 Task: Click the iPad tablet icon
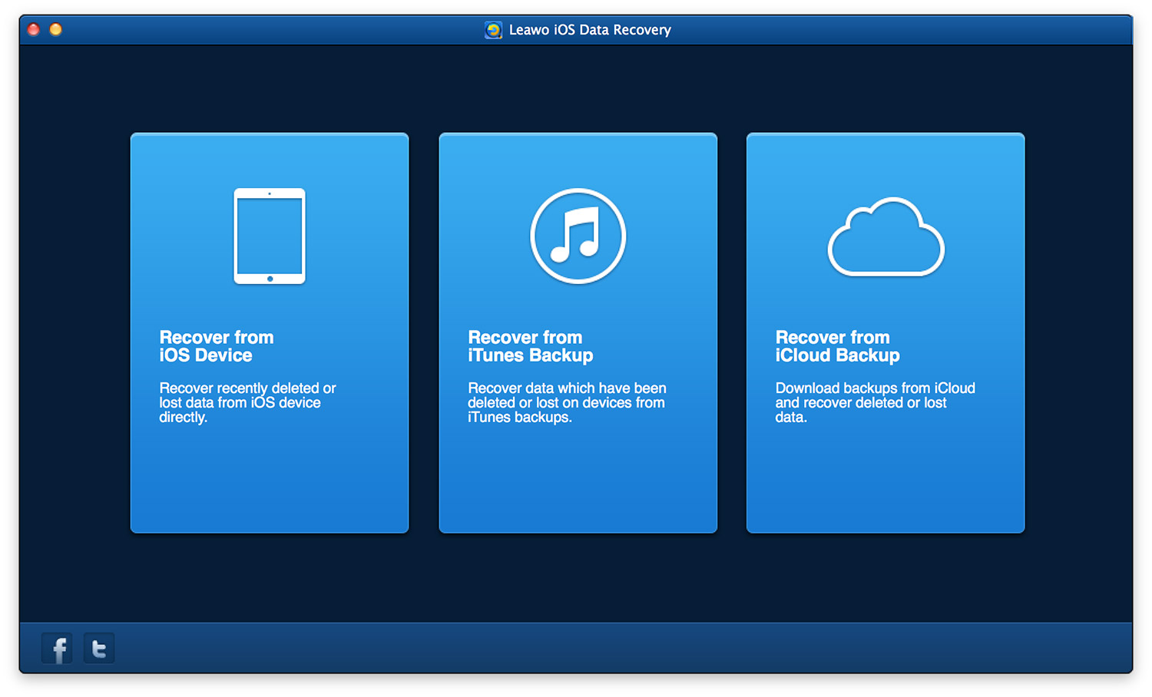[x=270, y=236]
